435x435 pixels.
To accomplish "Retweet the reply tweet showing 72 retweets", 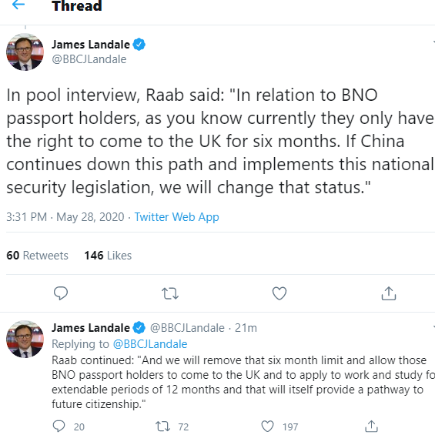I will (162, 427).
